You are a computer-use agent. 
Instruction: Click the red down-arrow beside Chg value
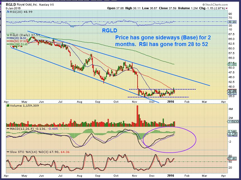[x=227, y=8]
